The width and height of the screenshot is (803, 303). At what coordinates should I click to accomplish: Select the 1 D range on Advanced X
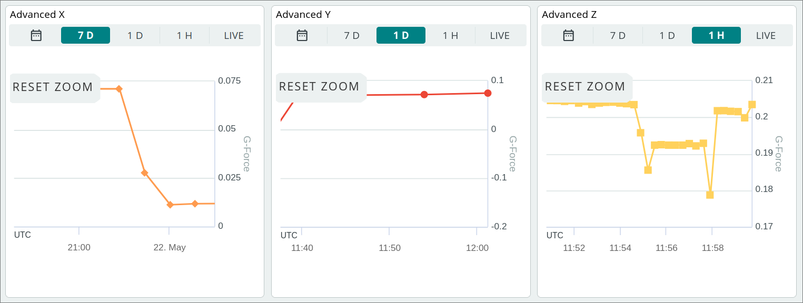135,35
